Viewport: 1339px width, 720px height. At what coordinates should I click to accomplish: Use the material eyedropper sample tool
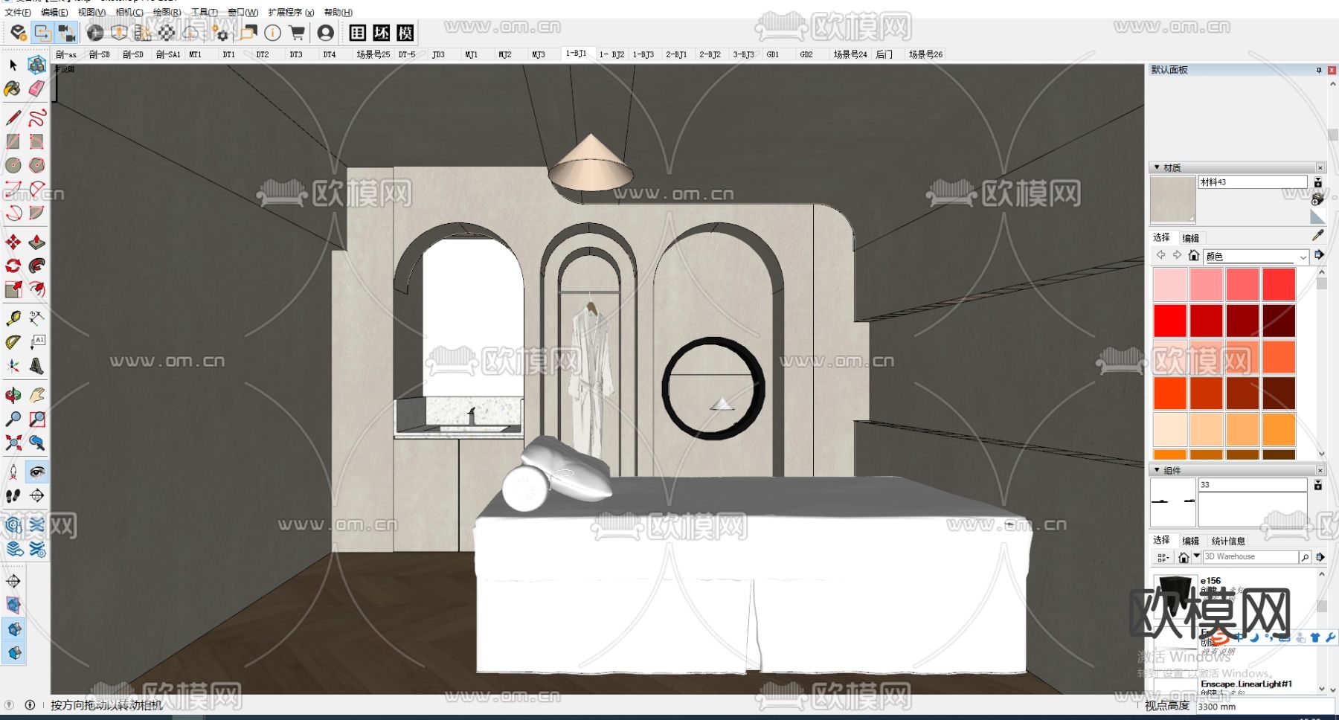(x=1317, y=235)
